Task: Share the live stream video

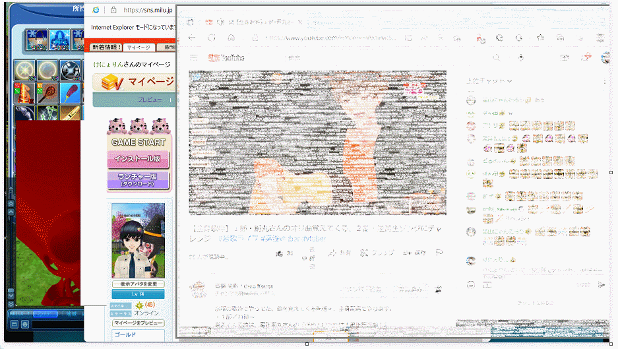Action: [x=340, y=253]
